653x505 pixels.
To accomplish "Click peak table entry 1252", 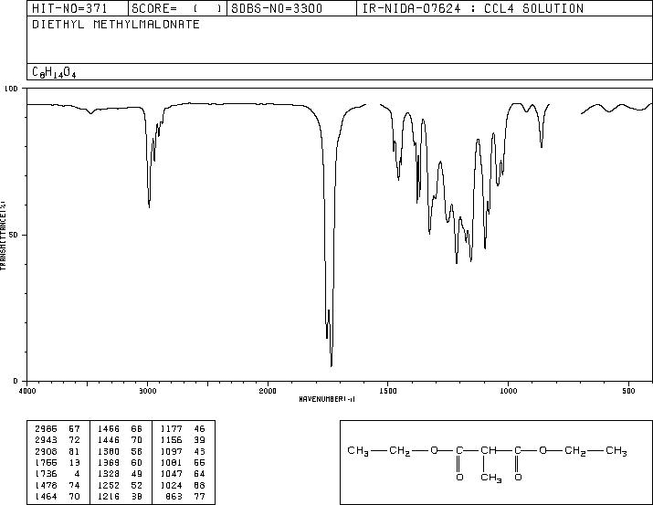I will pyautogui.click(x=109, y=486).
